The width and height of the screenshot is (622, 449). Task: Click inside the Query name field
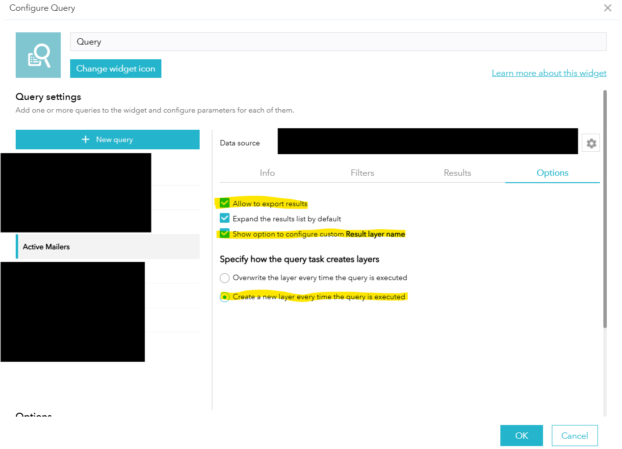[337, 41]
